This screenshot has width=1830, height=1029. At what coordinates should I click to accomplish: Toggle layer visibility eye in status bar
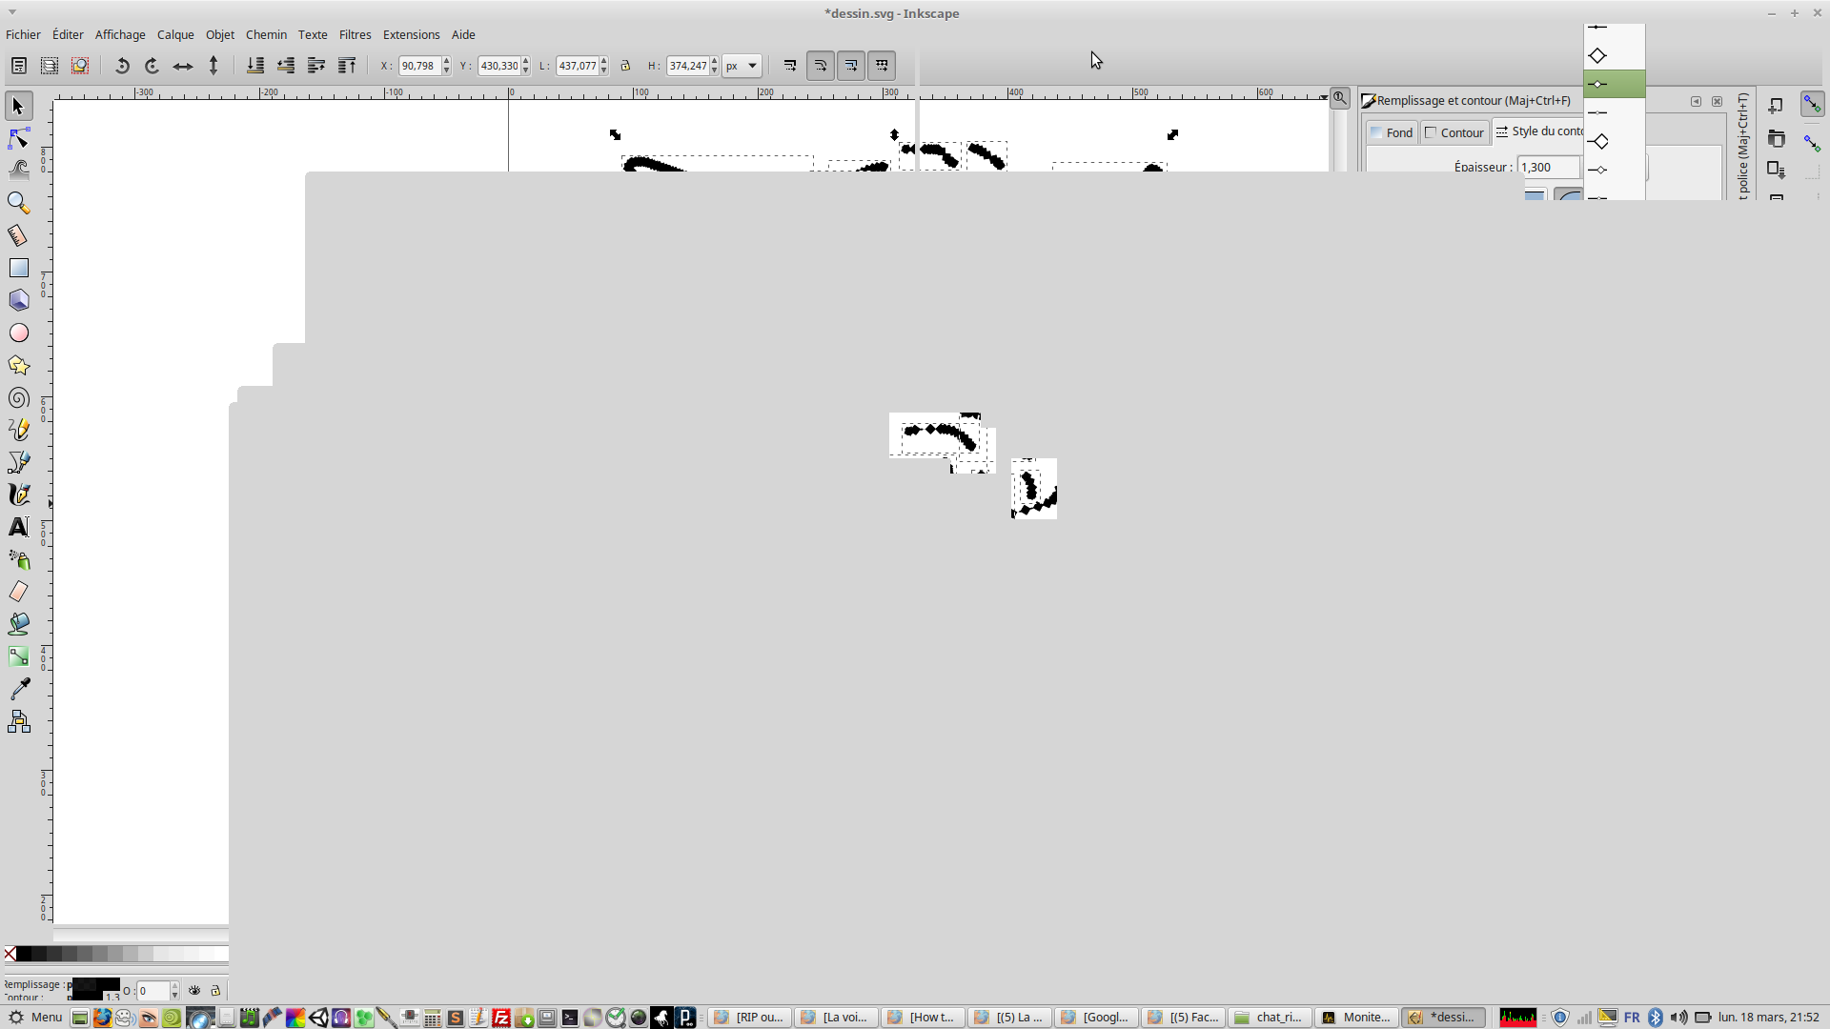194,991
